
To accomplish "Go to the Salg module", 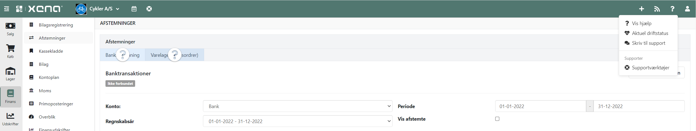I will tap(10, 29).
